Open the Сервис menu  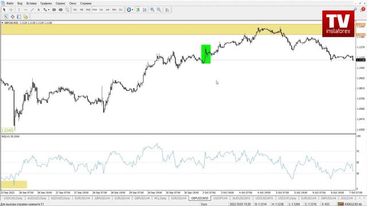[x=61, y=3]
